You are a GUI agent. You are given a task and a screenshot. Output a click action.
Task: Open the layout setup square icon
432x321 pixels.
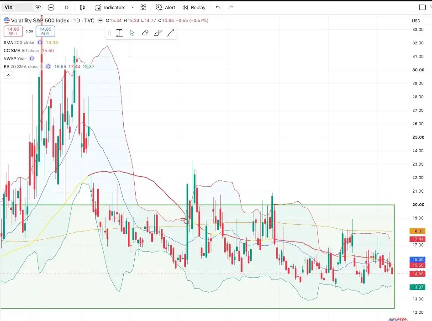pos(422,7)
